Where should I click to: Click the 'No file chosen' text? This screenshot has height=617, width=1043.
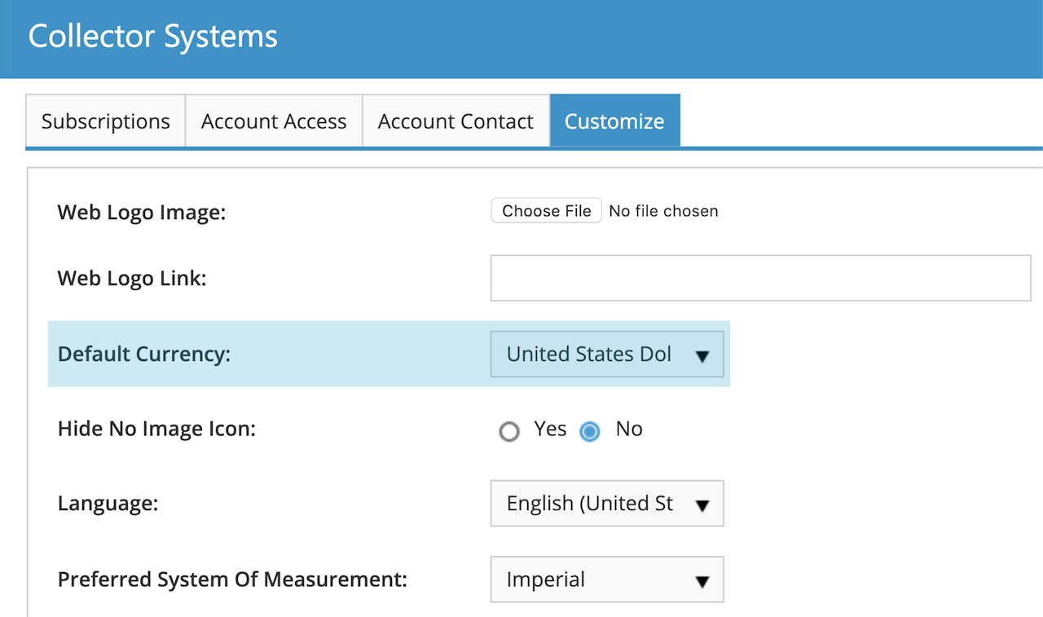point(663,211)
